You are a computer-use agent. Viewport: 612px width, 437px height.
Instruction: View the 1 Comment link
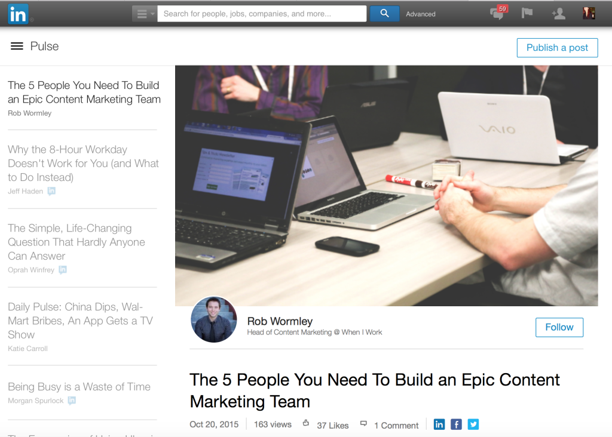point(396,425)
